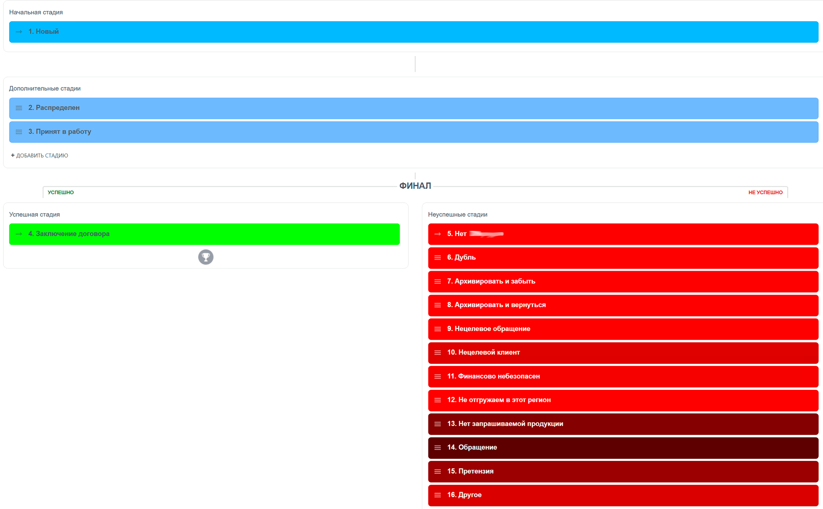Viewport: 823px width, 509px height.
Task: Select the УСПЕШНО label
Action: pos(61,192)
